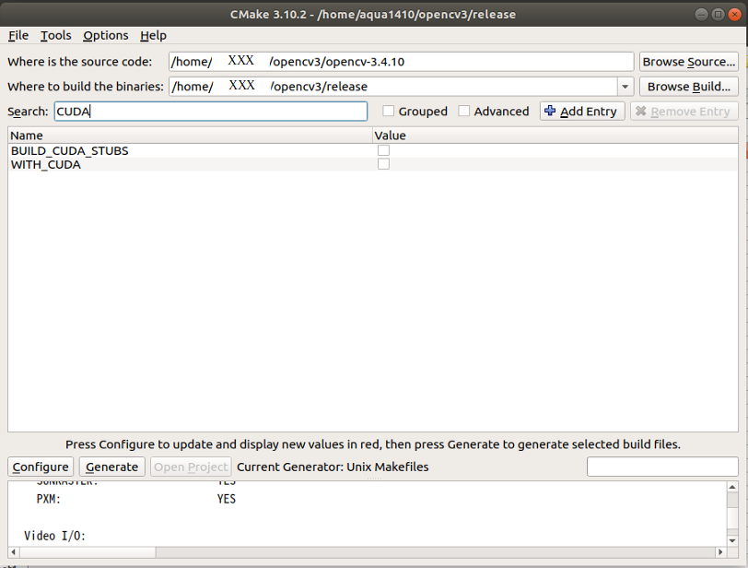Close the CMake window

[735, 15]
